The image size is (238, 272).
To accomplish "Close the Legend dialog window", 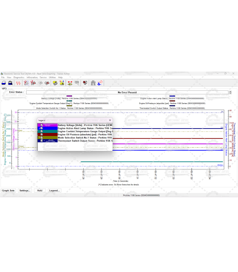I will (110, 120).
